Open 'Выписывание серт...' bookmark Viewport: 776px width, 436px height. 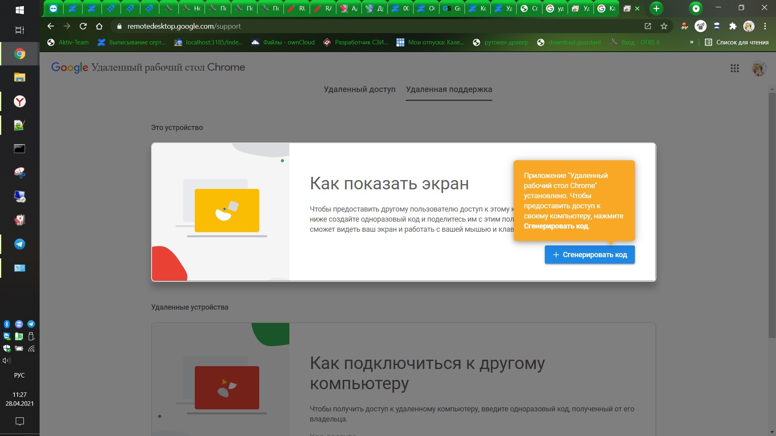(132, 42)
